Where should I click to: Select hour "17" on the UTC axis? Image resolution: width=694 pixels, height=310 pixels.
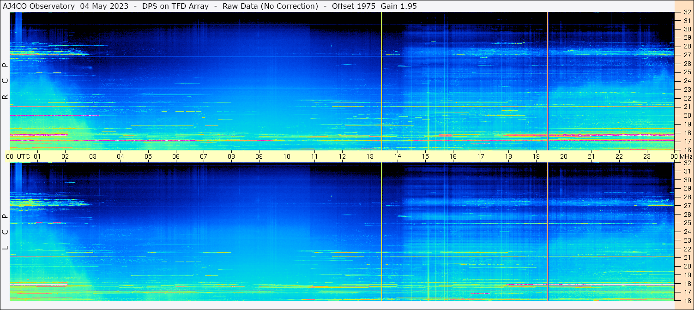point(481,156)
